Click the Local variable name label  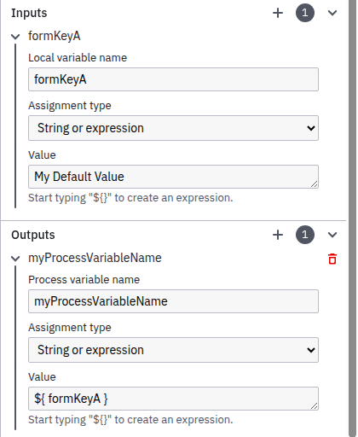click(78, 58)
